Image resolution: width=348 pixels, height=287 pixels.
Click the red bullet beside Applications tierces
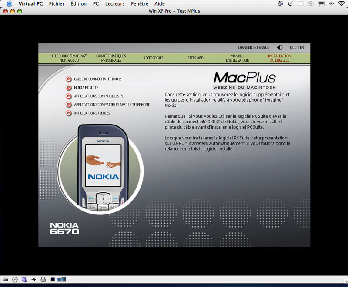coord(68,113)
